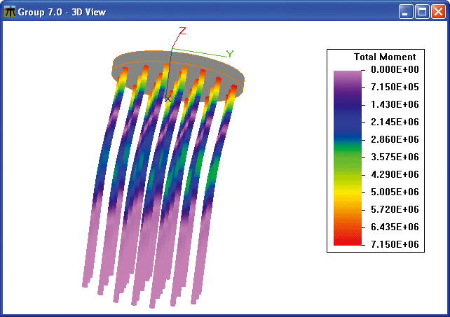Click the red Z axis label
This screenshot has height=317, width=450.
pos(182,31)
